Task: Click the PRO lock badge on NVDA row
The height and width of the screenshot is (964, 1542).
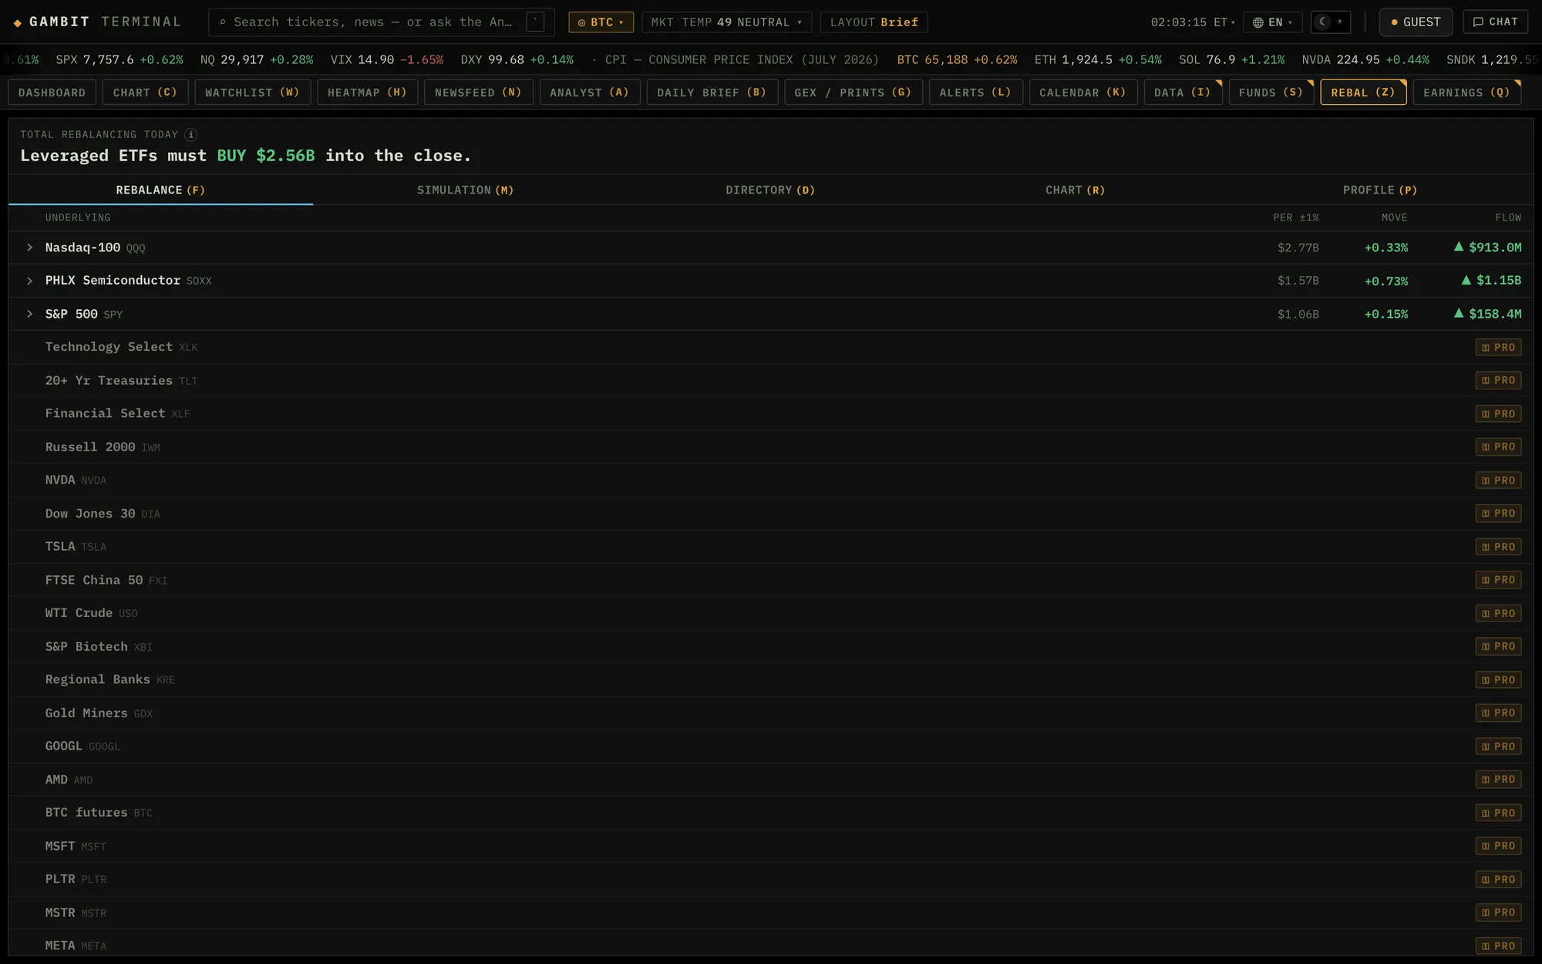Action: point(1498,480)
